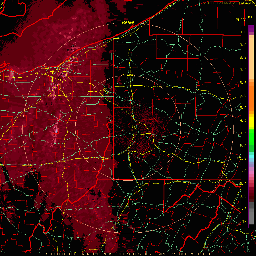Click the KPBZ station identifier in caption
This screenshot has width=256, height=256.
[x=164, y=254]
